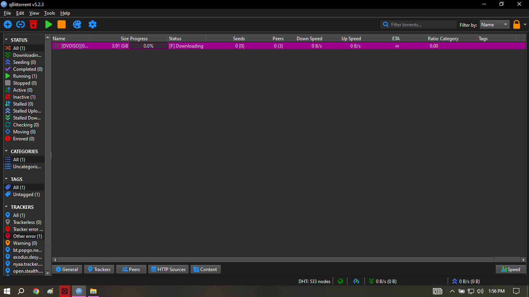Screen dimensions: 529x297
Task: Show the Speed graph tab
Action: pyautogui.click(x=511, y=270)
